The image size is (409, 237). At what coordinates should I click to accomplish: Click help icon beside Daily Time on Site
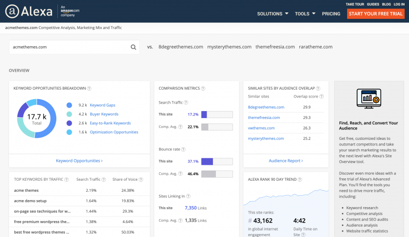click(x=303, y=235)
